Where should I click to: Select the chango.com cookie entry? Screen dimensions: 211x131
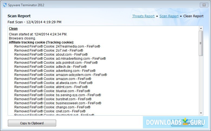point(52,107)
